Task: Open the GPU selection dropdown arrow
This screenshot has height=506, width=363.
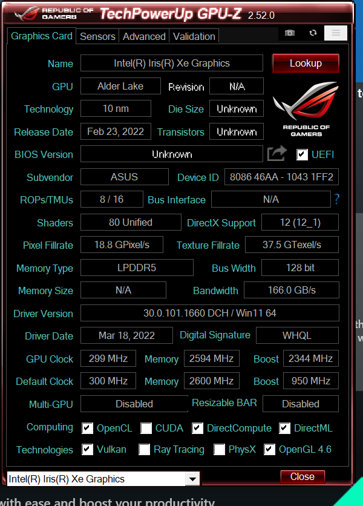Action: click(192, 479)
